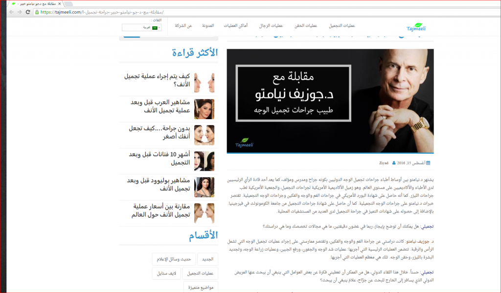Click the Dr. Joseph Niamtu interview banner image
The height and width of the screenshot is (293, 501).
pos(330,101)
